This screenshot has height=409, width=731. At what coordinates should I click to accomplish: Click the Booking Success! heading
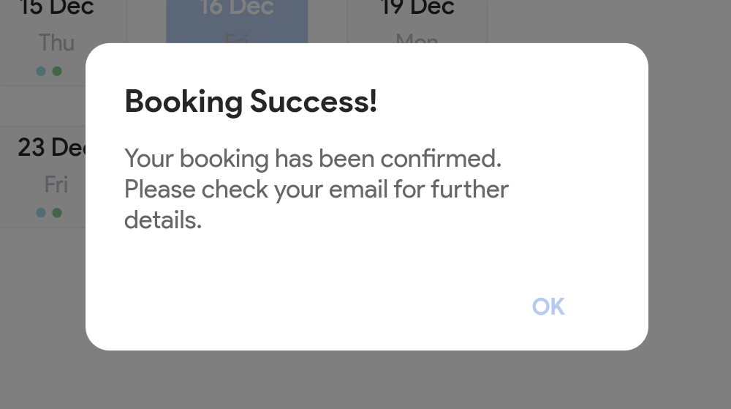[x=251, y=102]
